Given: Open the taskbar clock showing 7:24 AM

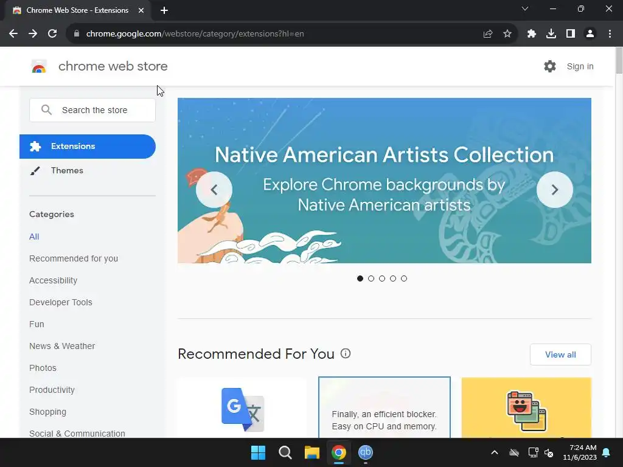Looking at the screenshot, I should (580, 452).
